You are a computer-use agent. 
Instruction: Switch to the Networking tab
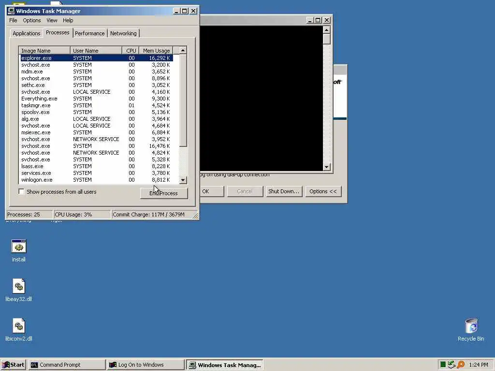tap(123, 33)
